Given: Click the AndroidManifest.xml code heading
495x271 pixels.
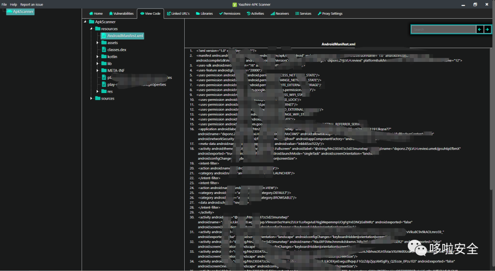Looking at the screenshot, I should click(x=338, y=44).
